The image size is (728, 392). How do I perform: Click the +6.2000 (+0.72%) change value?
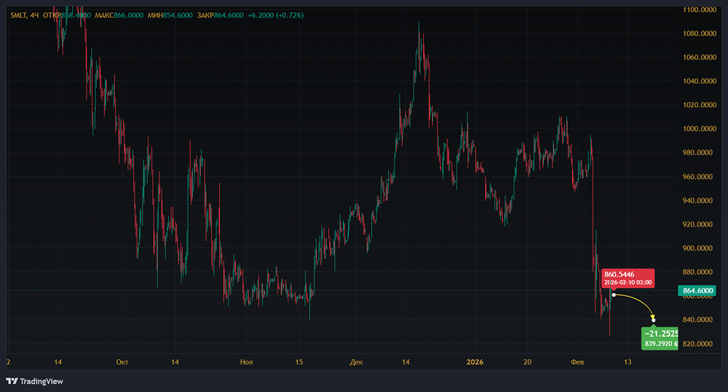(x=276, y=15)
